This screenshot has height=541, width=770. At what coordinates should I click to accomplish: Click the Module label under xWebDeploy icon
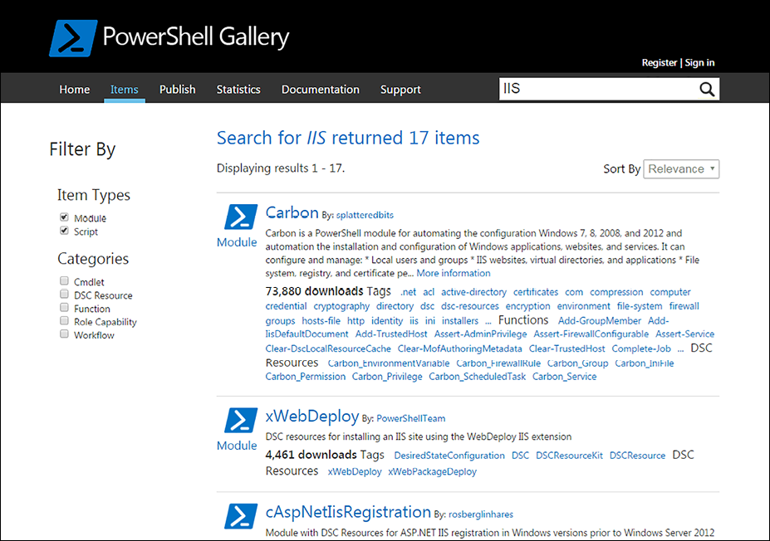(x=237, y=446)
